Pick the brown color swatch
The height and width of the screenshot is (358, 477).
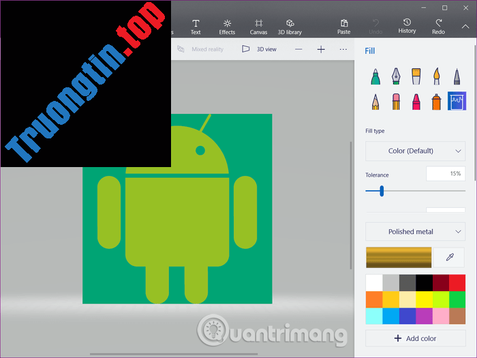coord(457,316)
